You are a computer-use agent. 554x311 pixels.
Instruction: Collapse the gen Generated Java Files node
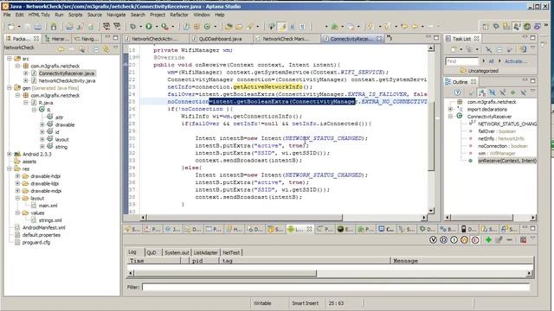[10, 88]
